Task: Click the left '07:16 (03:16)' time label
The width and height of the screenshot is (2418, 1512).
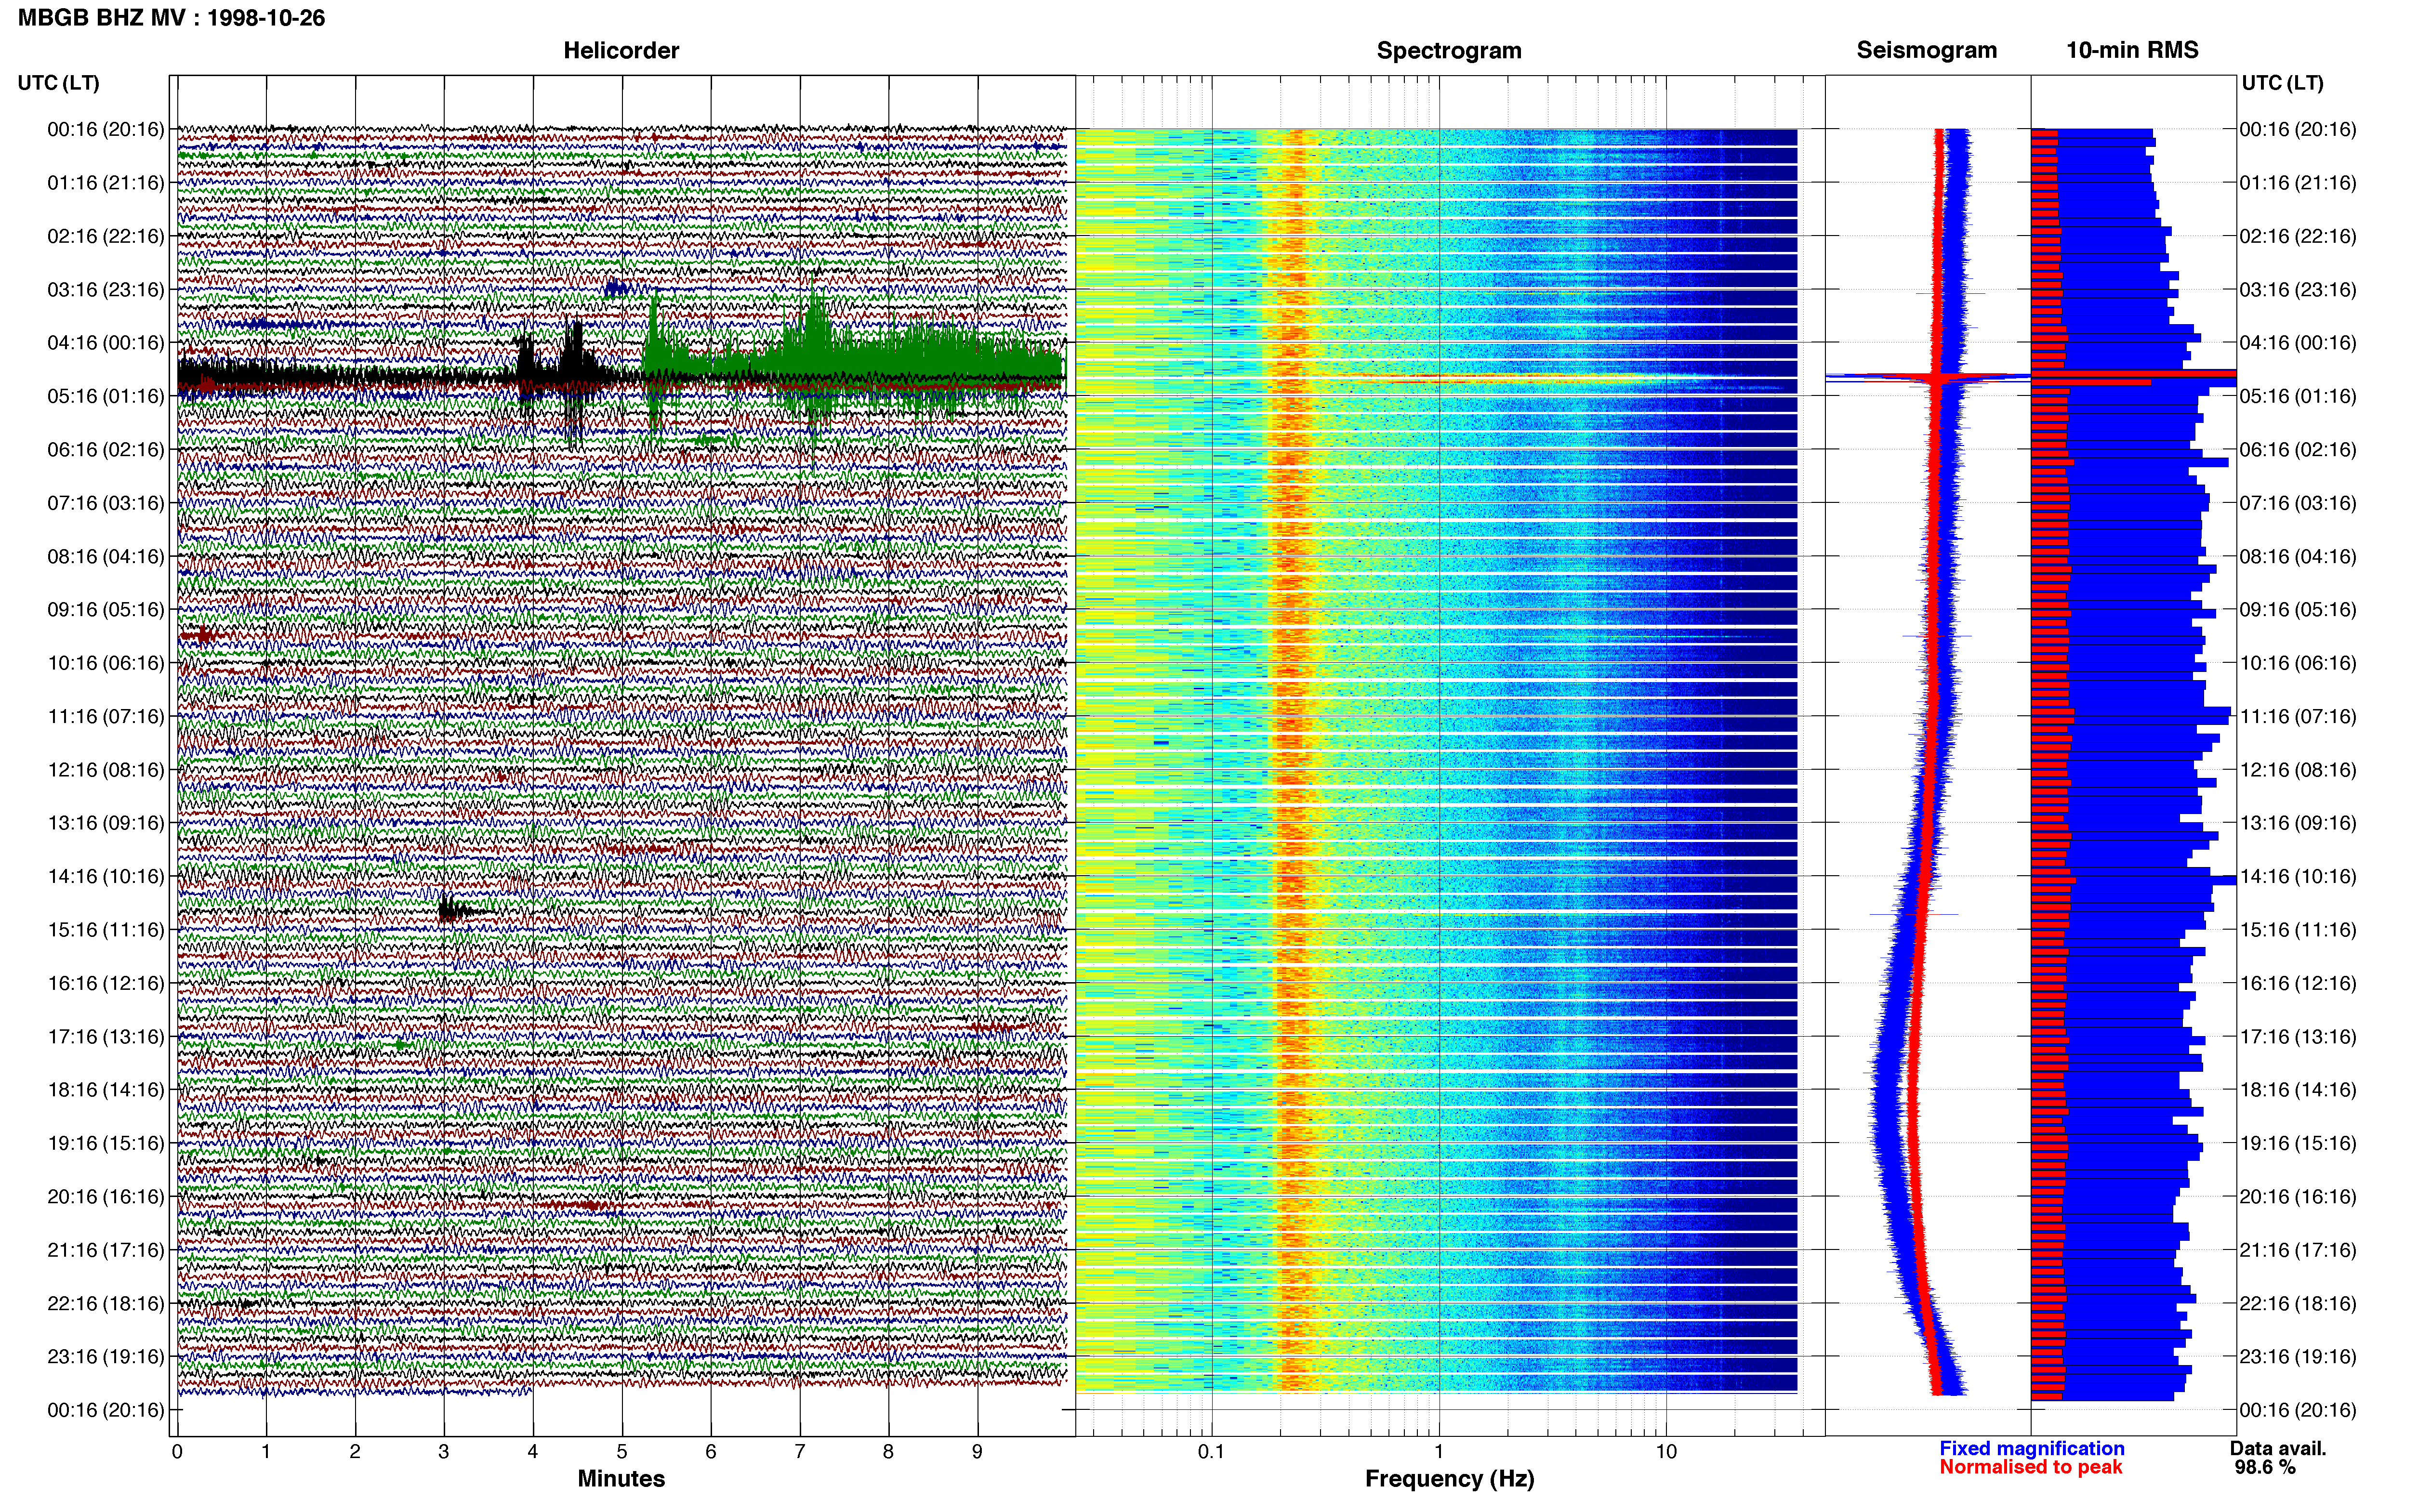Action: [x=105, y=503]
